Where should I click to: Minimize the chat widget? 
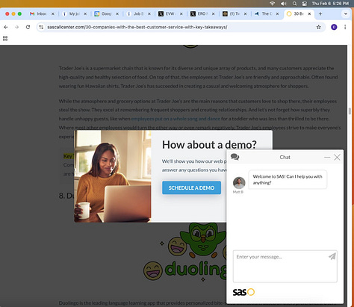coord(327,158)
